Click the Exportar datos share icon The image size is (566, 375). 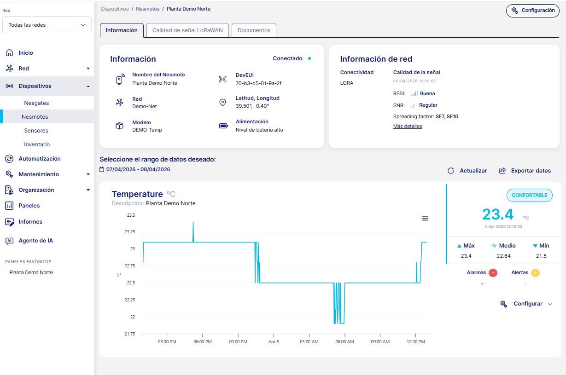click(502, 171)
